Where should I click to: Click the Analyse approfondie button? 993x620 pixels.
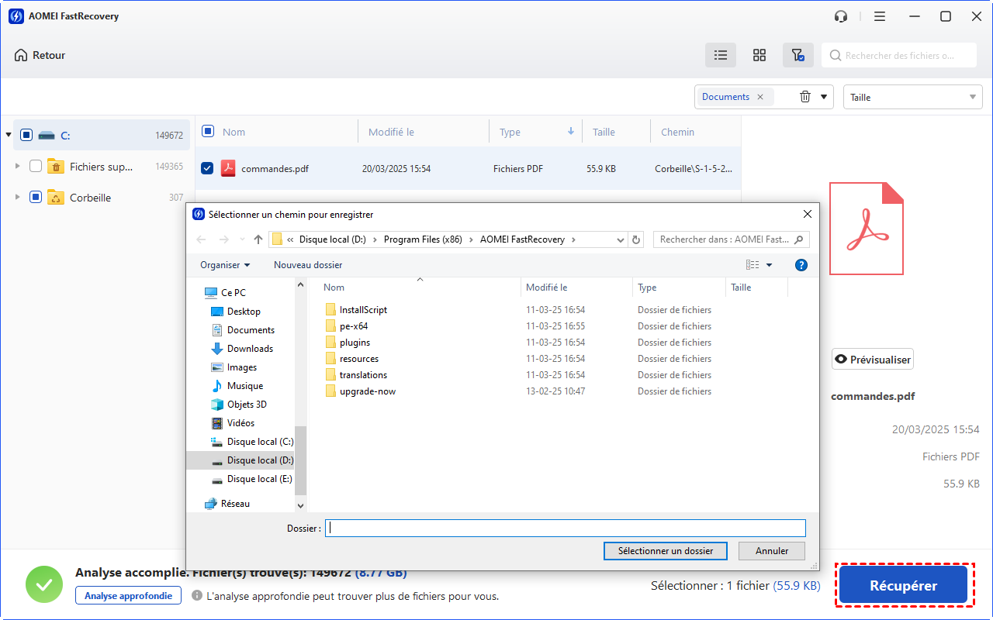tap(128, 595)
